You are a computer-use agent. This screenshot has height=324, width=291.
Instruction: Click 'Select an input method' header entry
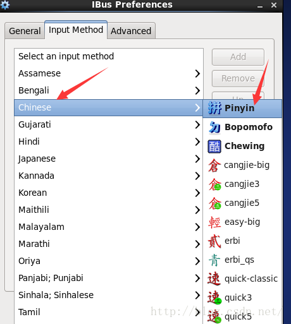pyautogui.click(x=109, y=56)
